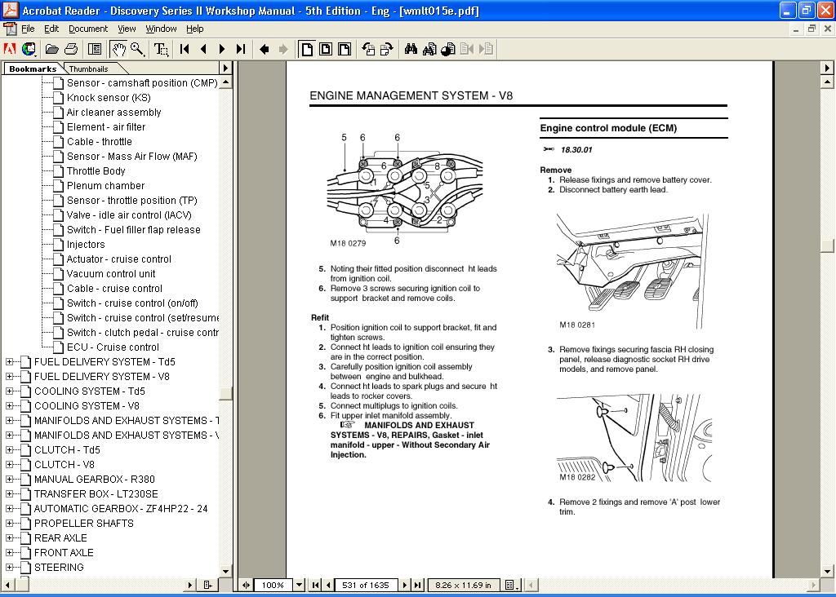Expand REAR AXLE bookmark
This screenshot has width=836, height=597.
(9, 538)
